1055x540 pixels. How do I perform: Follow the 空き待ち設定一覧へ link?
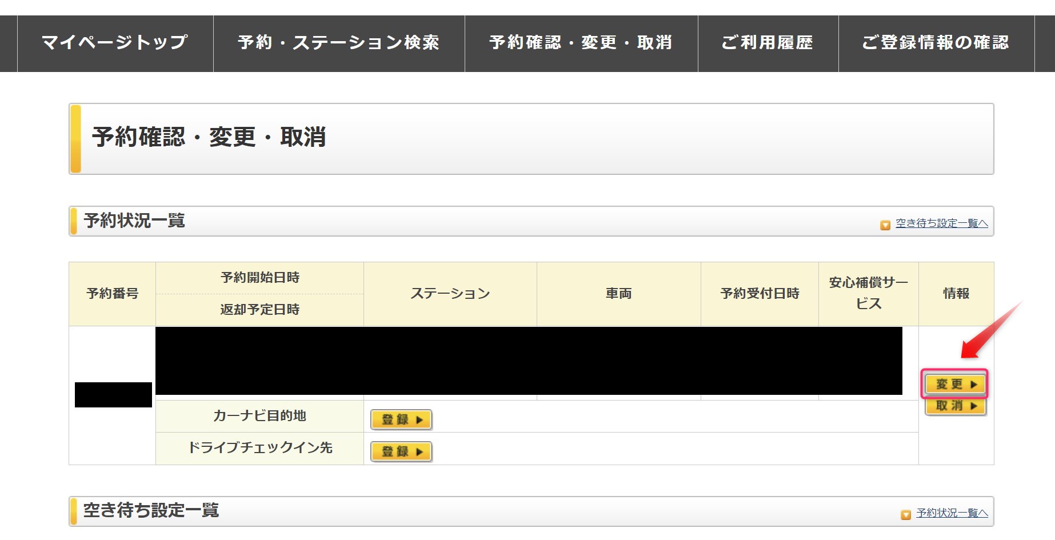click(942, 223)
